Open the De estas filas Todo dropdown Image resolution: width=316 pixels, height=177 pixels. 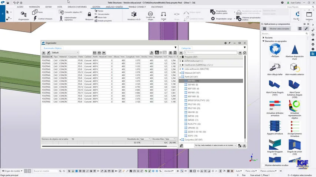click(x=170, y=139)
